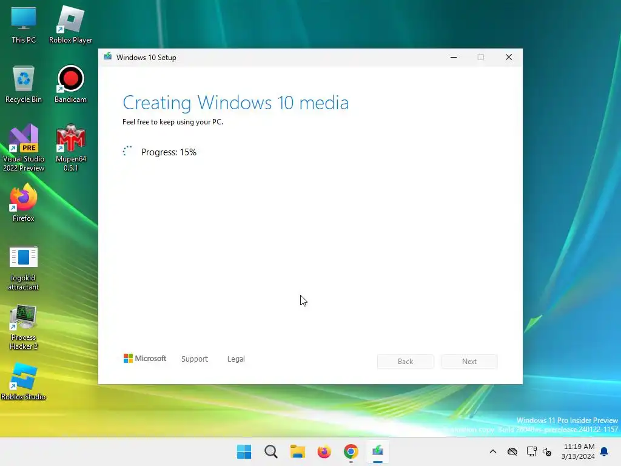Click the Windows 10 Setup title icon
The width and height of the screenshot is (621, 466).
coord(108,56)
